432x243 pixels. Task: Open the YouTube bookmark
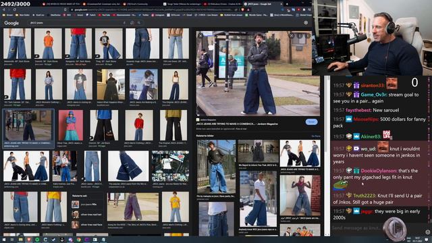[x=104, y=15]
